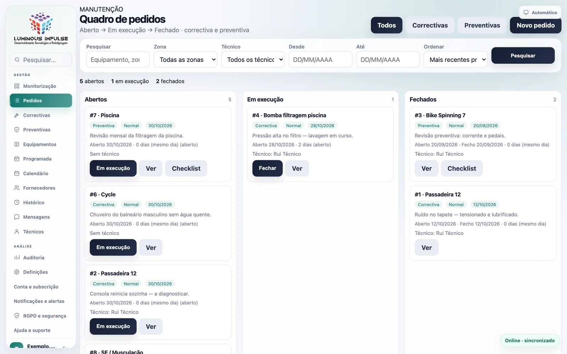Click the Desde date input field
The image size is (567, 354).
click(x=320, y=59)
